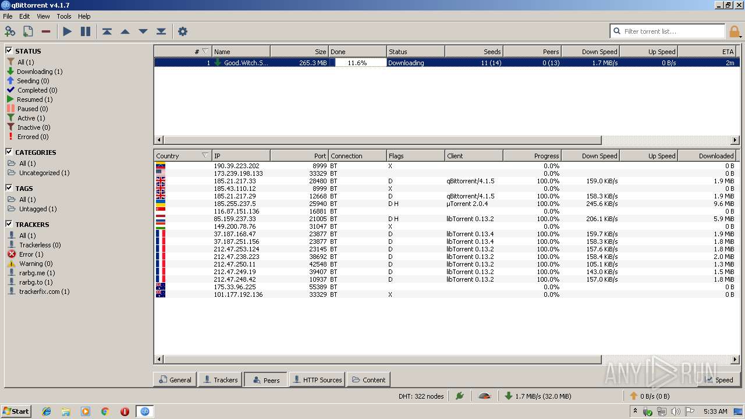Viewport: 745px width, 419px height.
Task: Sort torrent list by Seeds column
Action: 474,51
